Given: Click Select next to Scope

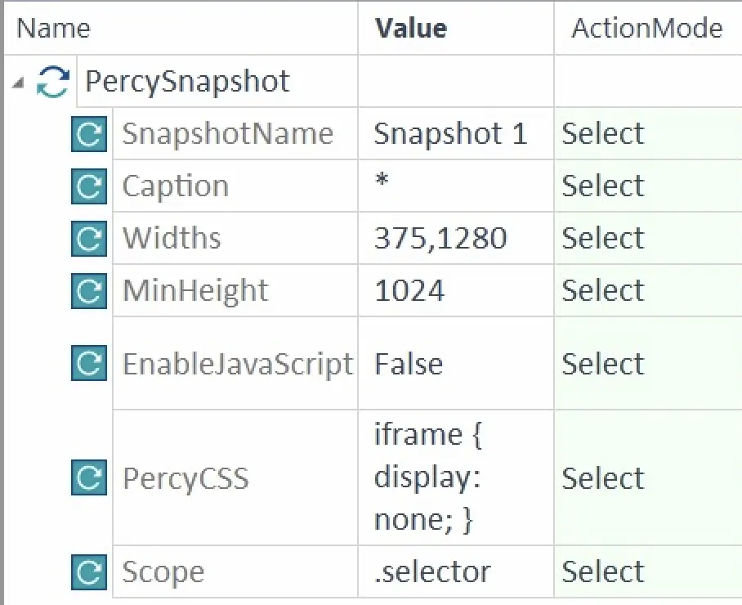Looking at the screenshot, I should (603, 571).
